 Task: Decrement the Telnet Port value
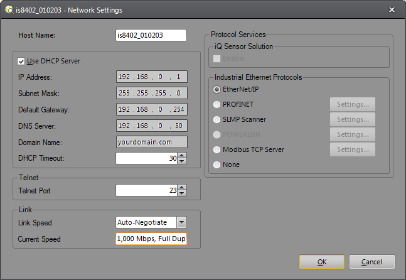(182, 193)
